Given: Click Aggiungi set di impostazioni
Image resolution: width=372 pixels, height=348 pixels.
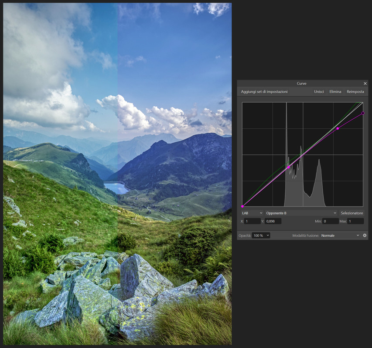Looking at the screenshot, I should (264, 91).
